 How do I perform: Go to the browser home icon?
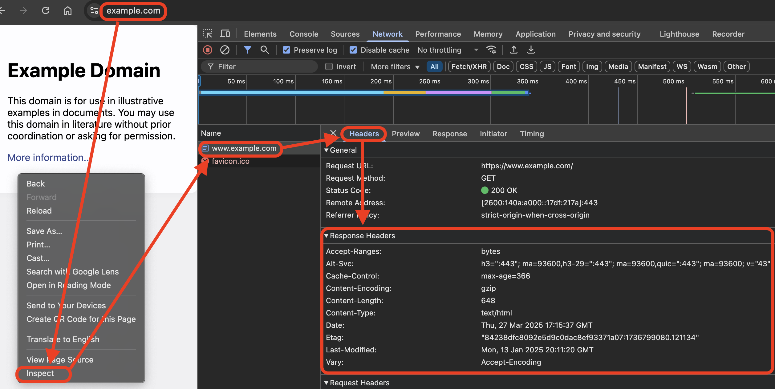tap(68, 11)
